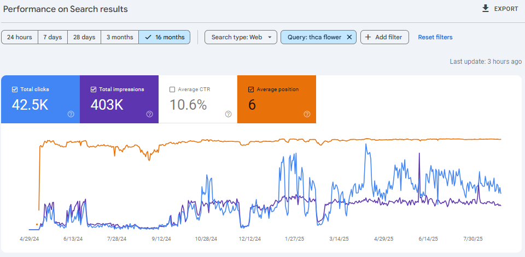Click the plus icon on Add filter
Screen dimensions: 525x257
[x=368, y=37]
